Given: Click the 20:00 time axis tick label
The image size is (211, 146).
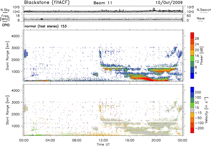Looking at the screenshot, I should tap(156, 140).
